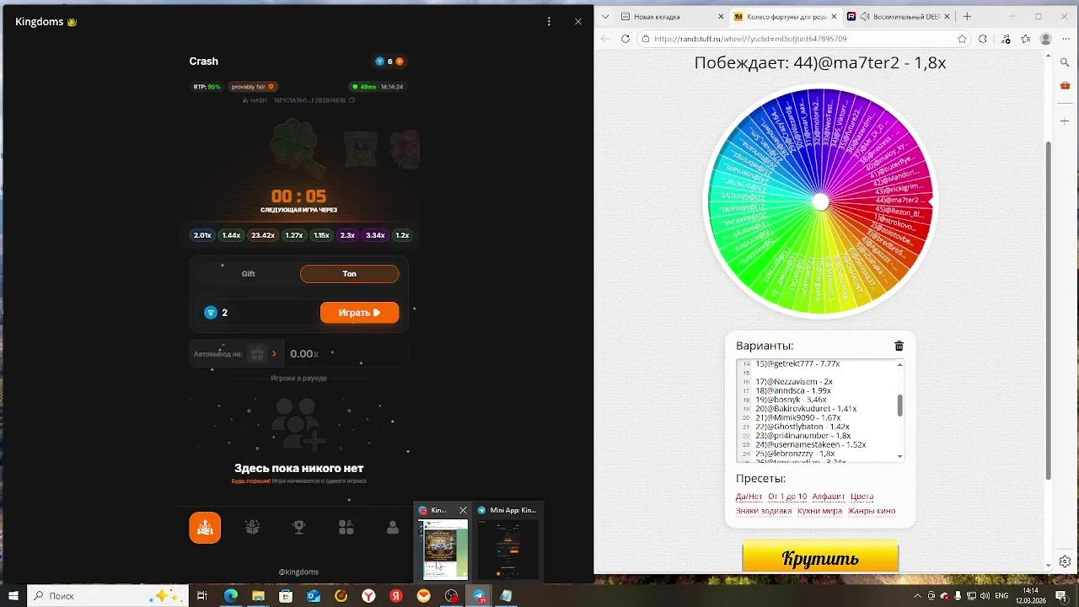Open the profile tab in Kingdoms
Viewport: 1079px width, 607px height.
pos(393,528)
